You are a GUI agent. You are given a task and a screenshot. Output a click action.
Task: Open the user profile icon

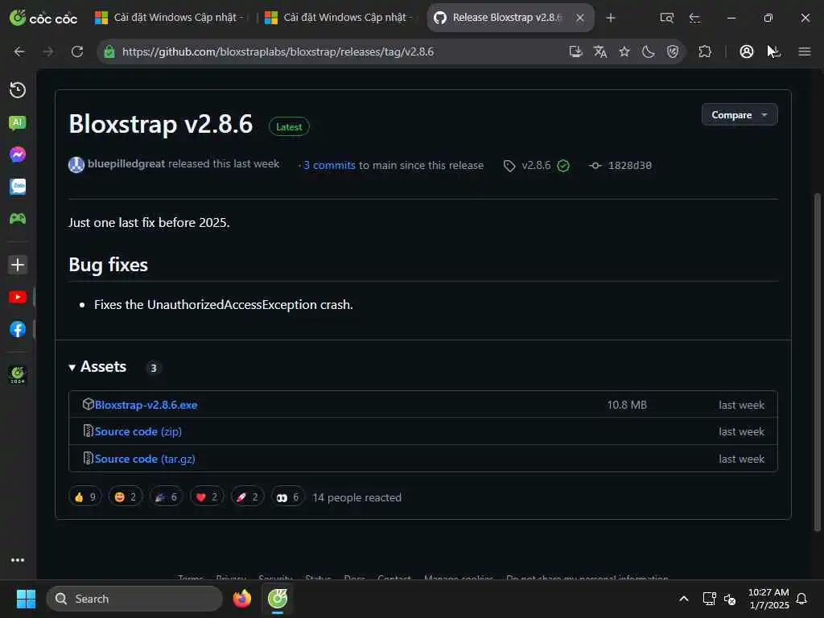[747, 51]
